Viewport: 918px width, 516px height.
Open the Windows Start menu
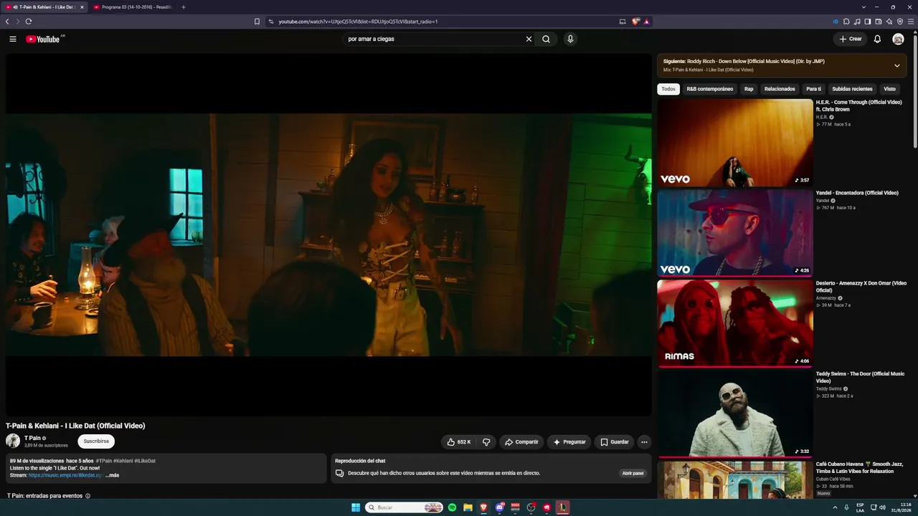(x=356, y=507)
